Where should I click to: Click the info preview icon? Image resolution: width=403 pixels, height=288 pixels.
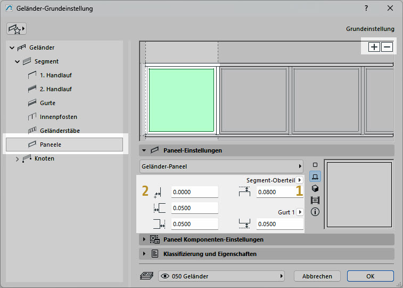[315, 212]
